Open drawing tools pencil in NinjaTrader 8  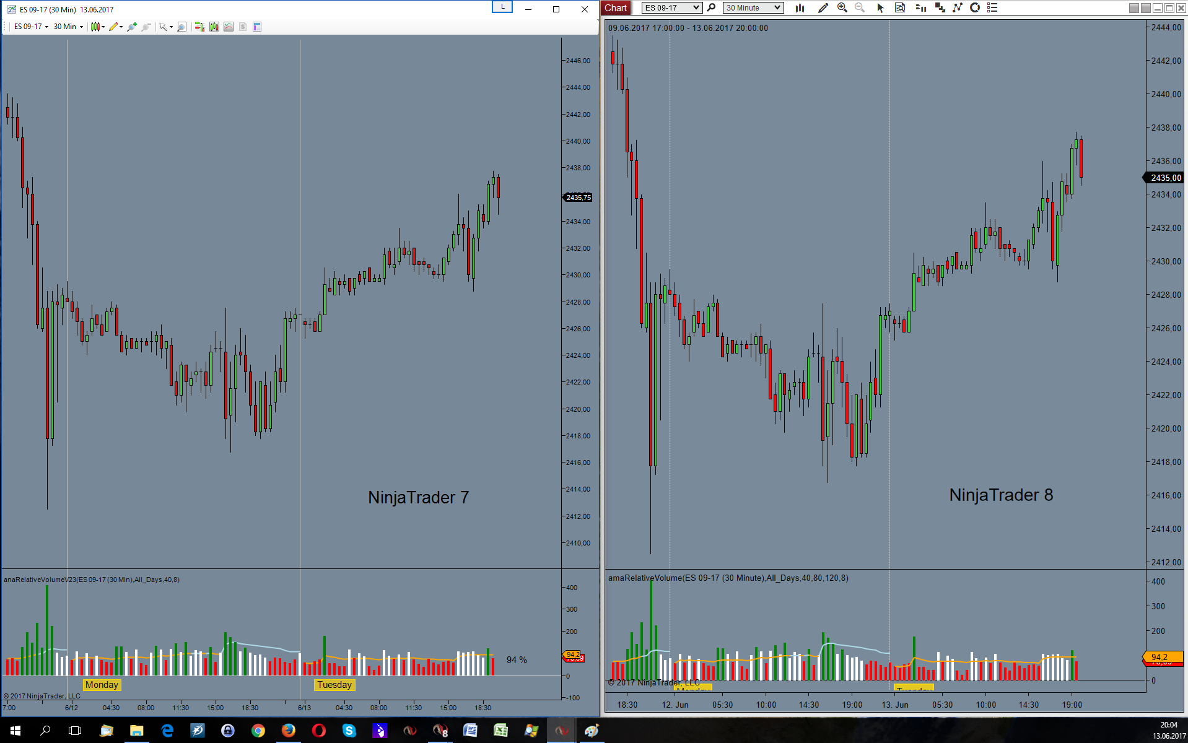click(x=823, y=8)
